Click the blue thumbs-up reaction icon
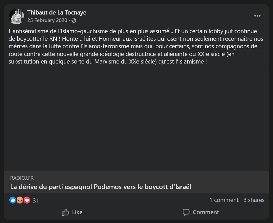 pyautogui.click(x=13, y=200)
